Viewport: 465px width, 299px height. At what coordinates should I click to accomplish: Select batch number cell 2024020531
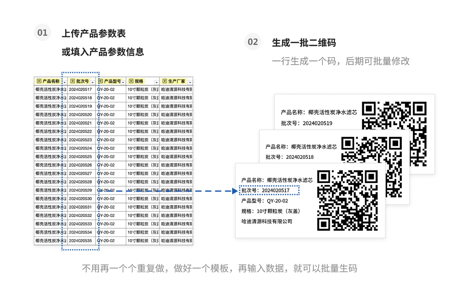(x=82, y=207)
